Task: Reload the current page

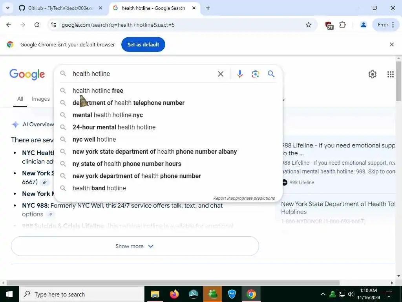Action: (37, 25)
